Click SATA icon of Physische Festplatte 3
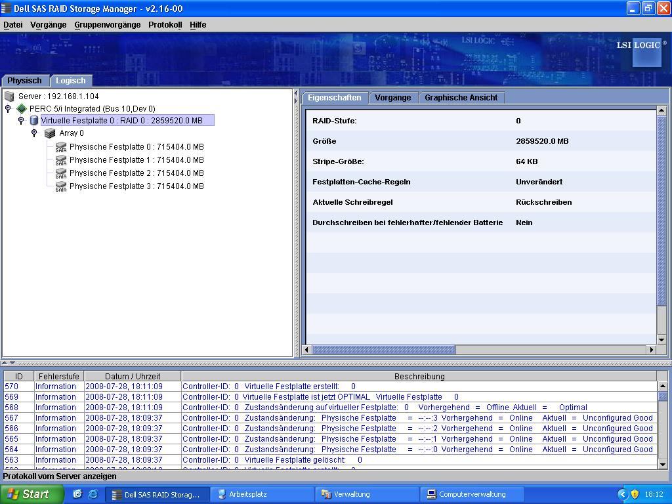The height and width of the screenshot is (504, 672). point(61,186)
